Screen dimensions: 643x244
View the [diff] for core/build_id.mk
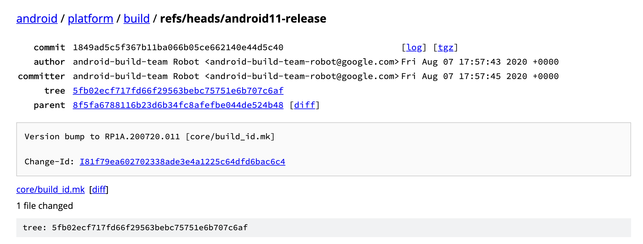pyautogui.click(x=99, y=189)
